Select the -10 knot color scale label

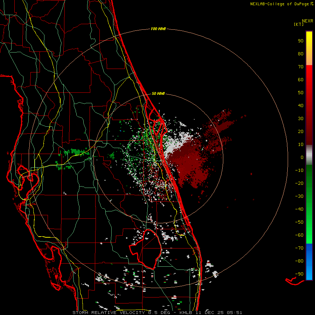point(299,170)
